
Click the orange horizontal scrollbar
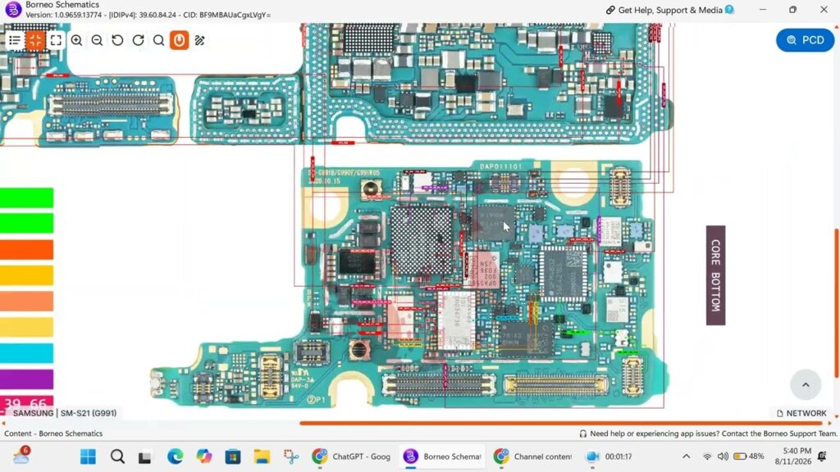tap(560, 423)
